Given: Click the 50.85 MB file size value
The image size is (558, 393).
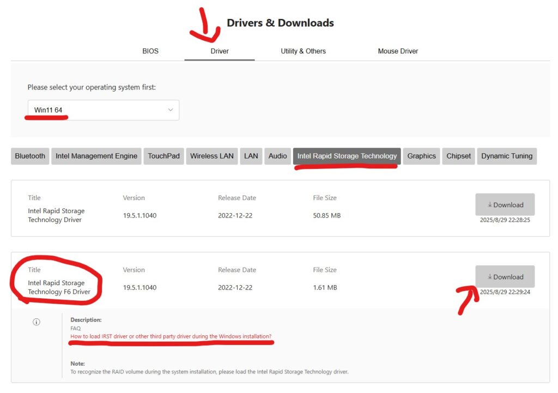Looking at the screenshot, I should point(327,215).
